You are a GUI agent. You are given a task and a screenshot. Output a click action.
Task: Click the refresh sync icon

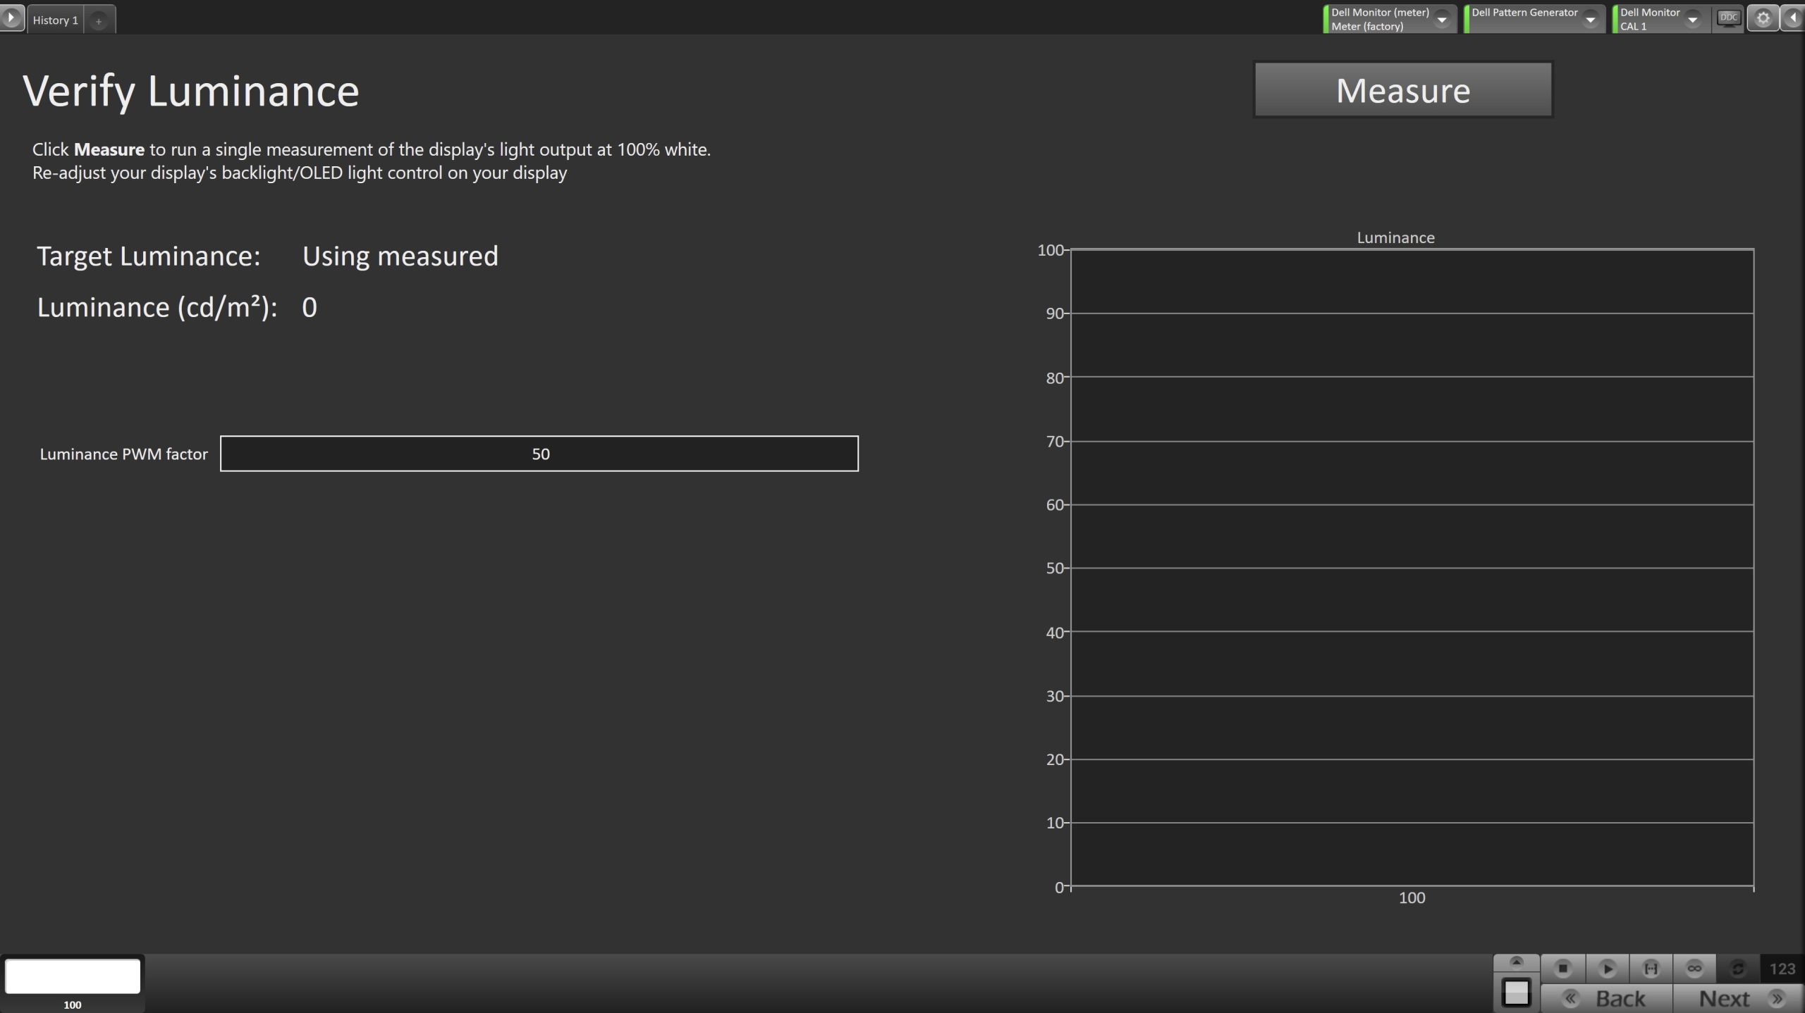click(x=1738, y=969)
